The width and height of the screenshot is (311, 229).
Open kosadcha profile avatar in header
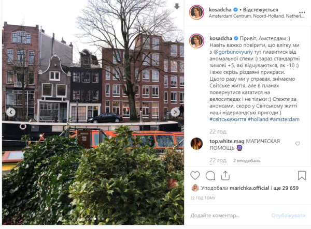(196, 12)
